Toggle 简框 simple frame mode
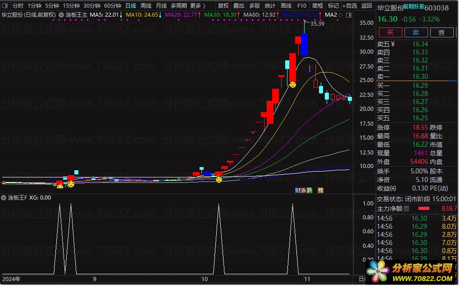Image resolution: width=460 pixels, height=286 pixels. click(x=318, y=5)
